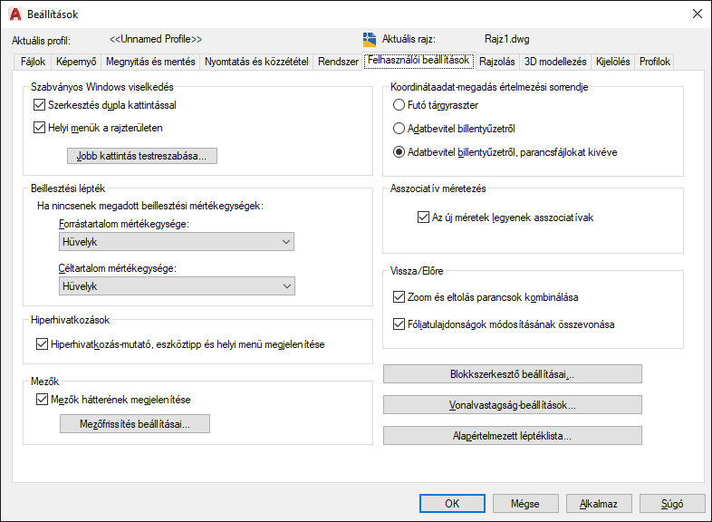The image size is (712, 522).
Task: Click the AutoCAD logo icon in title bar
Action: point(15,14)
